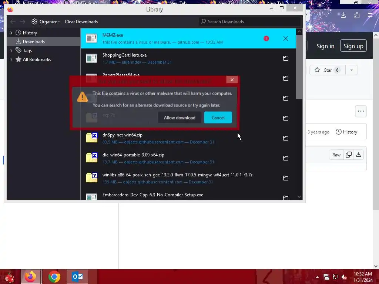Show ShoppingCartHero.exe in folder
Screen dimensions: 379x284
click(285, 58)
